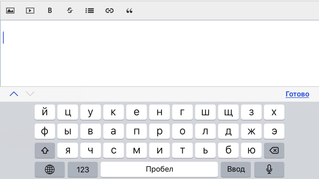Tap the Ввод return key

236,169
